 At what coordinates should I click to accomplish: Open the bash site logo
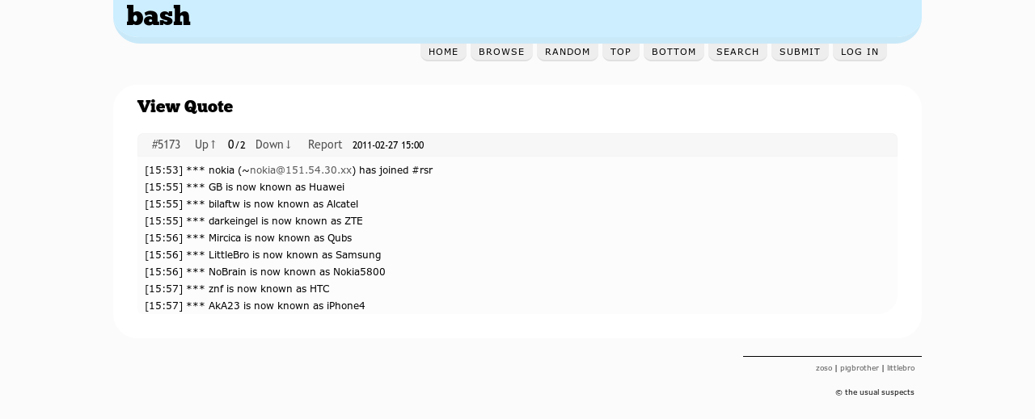158,15
